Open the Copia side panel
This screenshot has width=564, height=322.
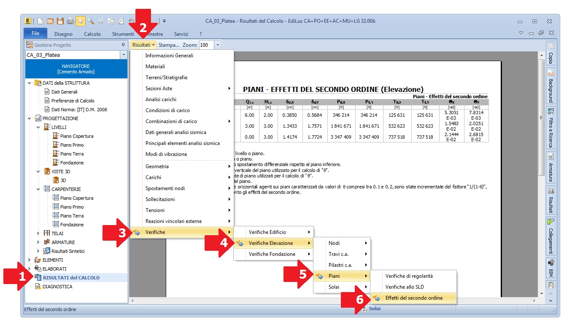point(551,54)
